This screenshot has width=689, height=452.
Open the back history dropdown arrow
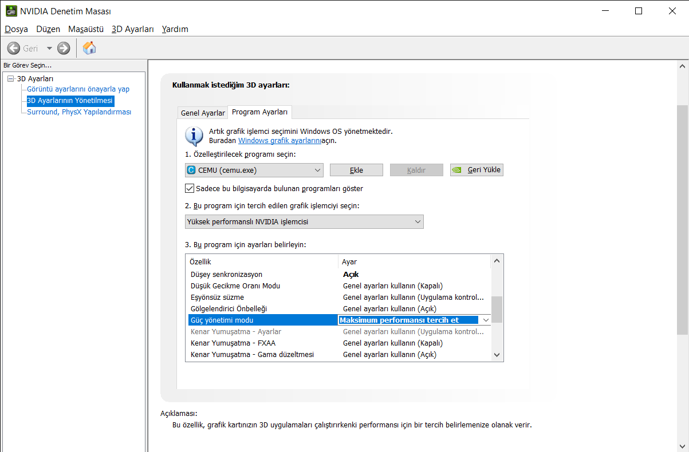pos(49,48)
